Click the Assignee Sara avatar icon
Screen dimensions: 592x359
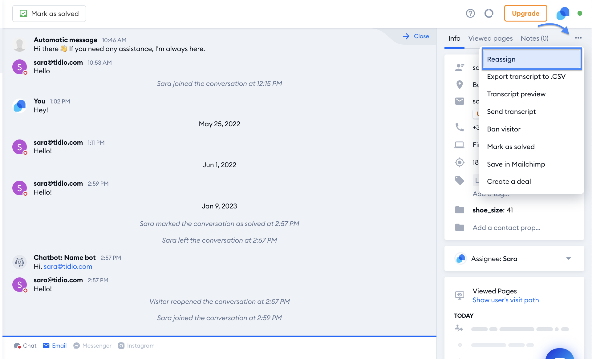click(460, 258)
